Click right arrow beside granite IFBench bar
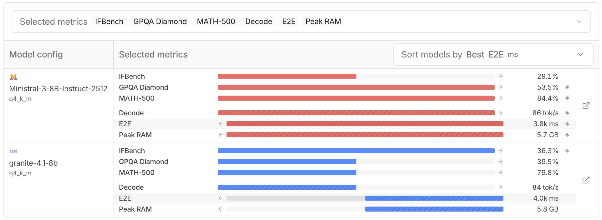The image size is (602, 220). pyautogui.click(x=500, y=151)
